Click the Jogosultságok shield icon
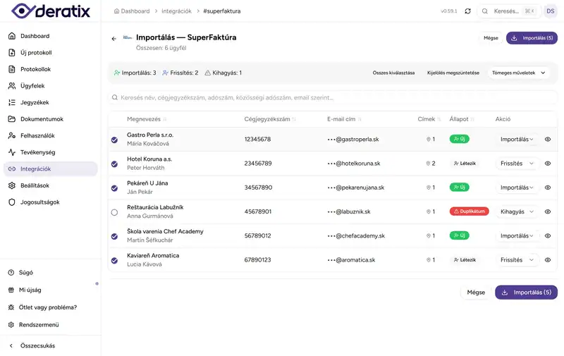This screenshot has height=356, width=564. tap(12, 202)
